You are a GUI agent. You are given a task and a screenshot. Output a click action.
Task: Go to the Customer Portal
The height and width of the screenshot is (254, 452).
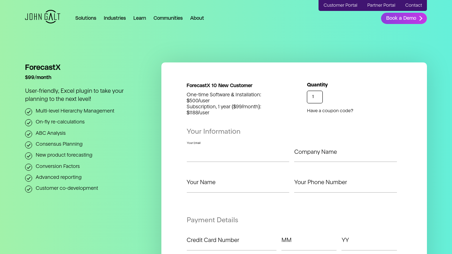coord(340,5)
